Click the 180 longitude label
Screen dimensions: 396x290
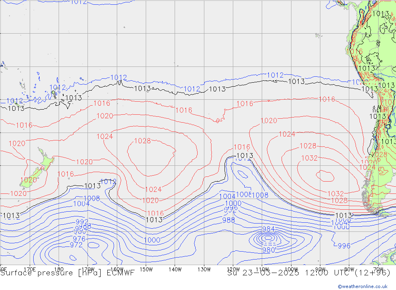point(59,269)
